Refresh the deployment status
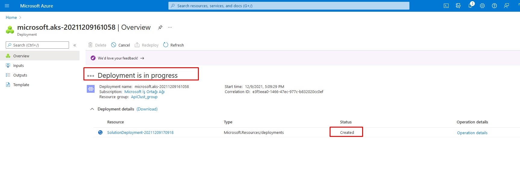This screenshot has height=169, width=520. point(174,45)
